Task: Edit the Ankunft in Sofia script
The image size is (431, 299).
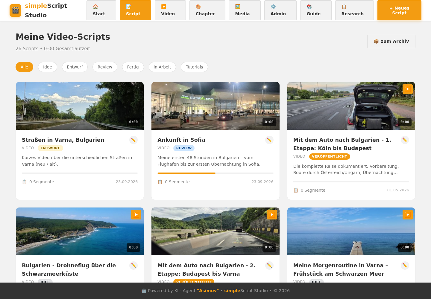Action: pos(269,140)
